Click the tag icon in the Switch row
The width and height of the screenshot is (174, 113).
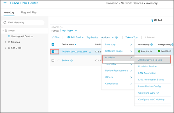(59, 61)
